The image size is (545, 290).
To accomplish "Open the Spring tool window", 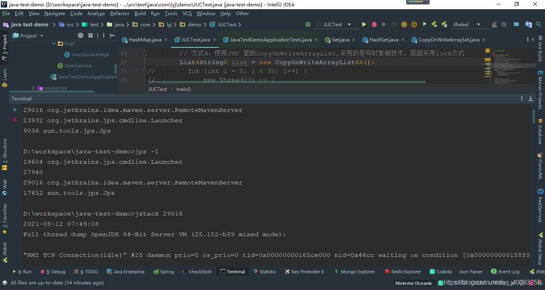I will pos(164,272).
